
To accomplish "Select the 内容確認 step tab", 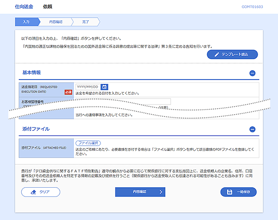I will (x=56, y=22).
